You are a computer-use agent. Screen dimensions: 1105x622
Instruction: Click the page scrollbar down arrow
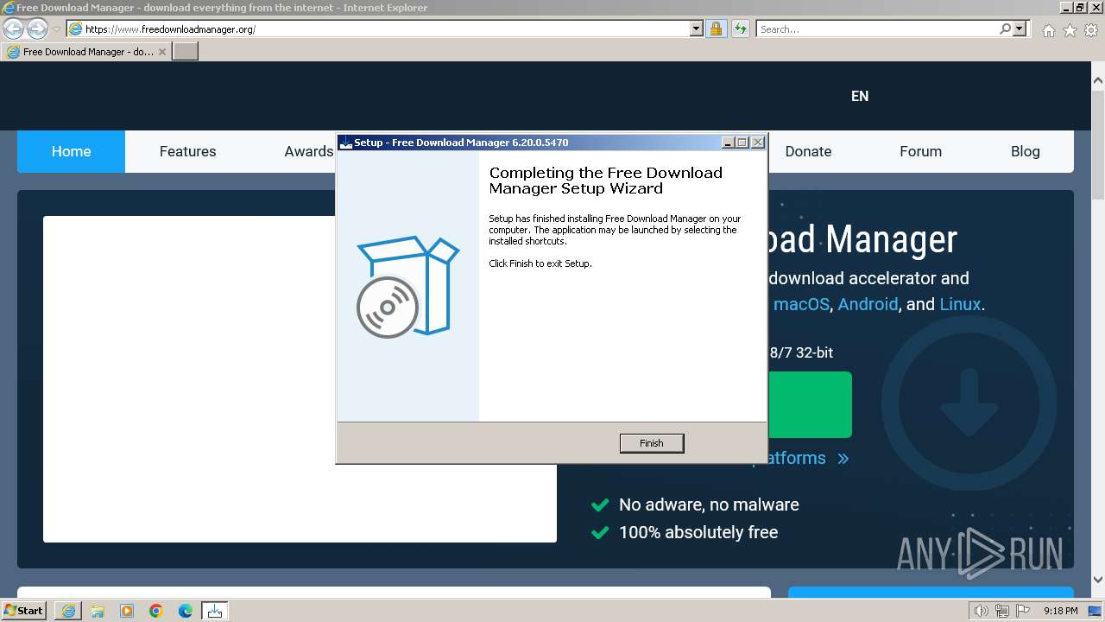[1097, 581]
